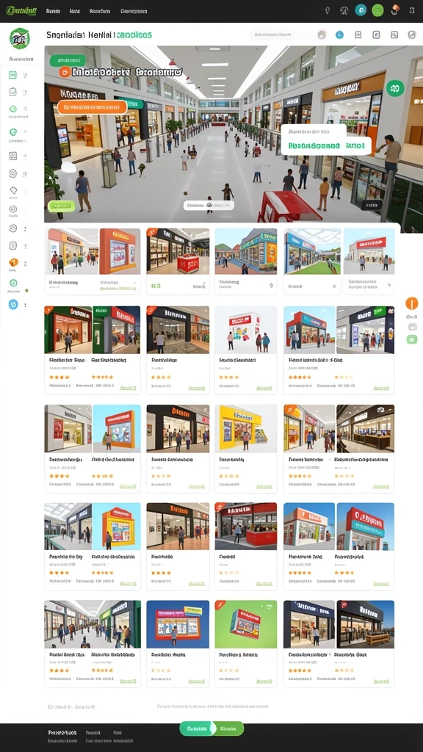
Task: Open the blue round sidebar icon
Action: point(13,304)
